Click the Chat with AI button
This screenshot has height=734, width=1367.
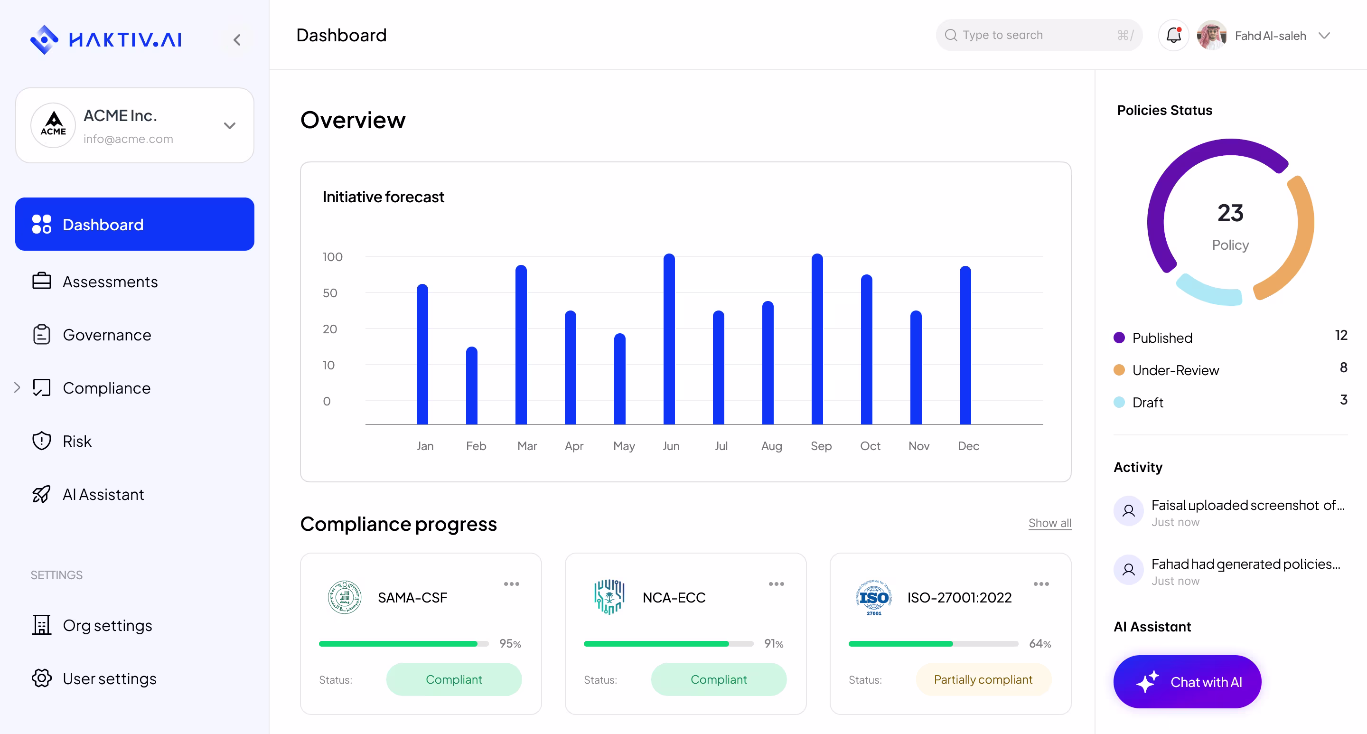pos(1187,681)
